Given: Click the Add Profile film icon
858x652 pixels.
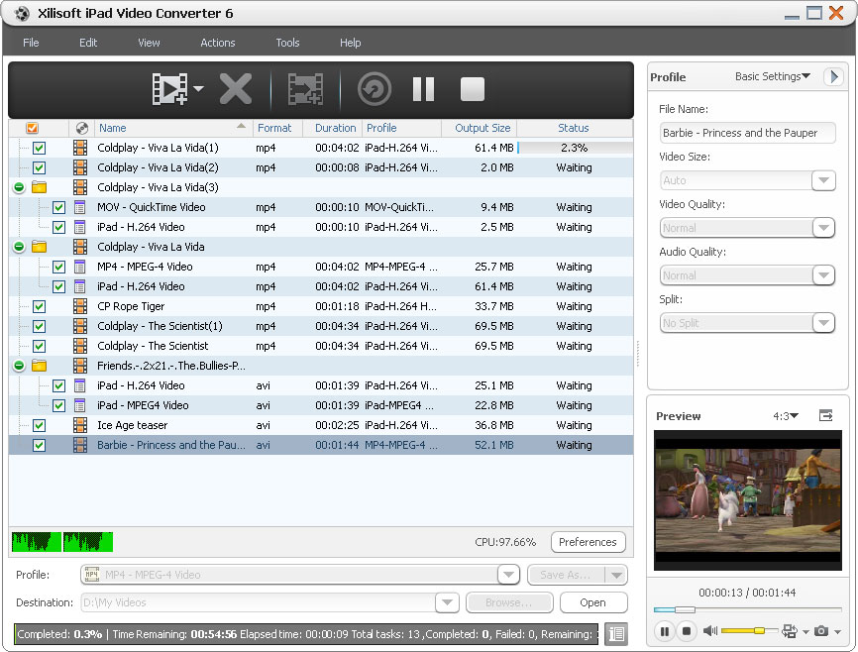Looking at the screenshot, I should coord(305,89).
